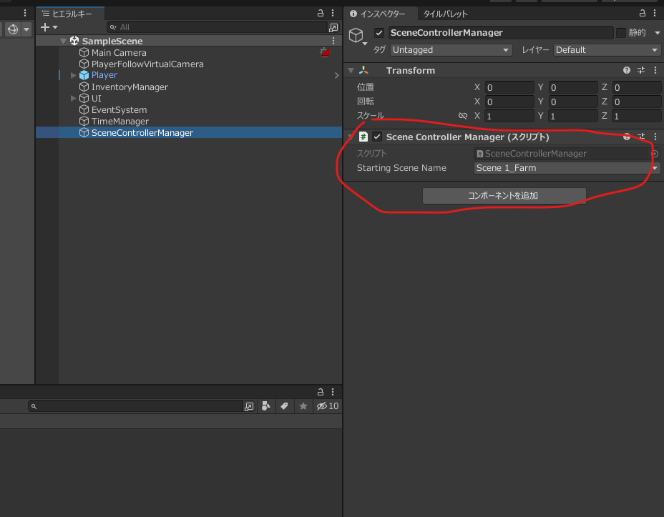Click the Search by Label tag icon

pyautogui.click(x=284, y=406)
